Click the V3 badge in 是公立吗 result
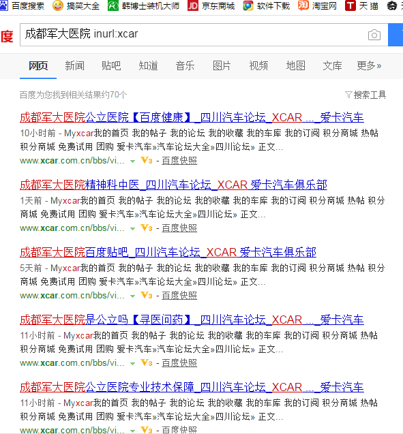 point(147,362)
